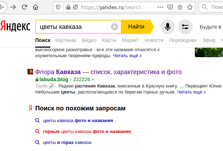Click the labuda.blog favicon
Viewport: 223px width, 151px height.
pos(30,72)
